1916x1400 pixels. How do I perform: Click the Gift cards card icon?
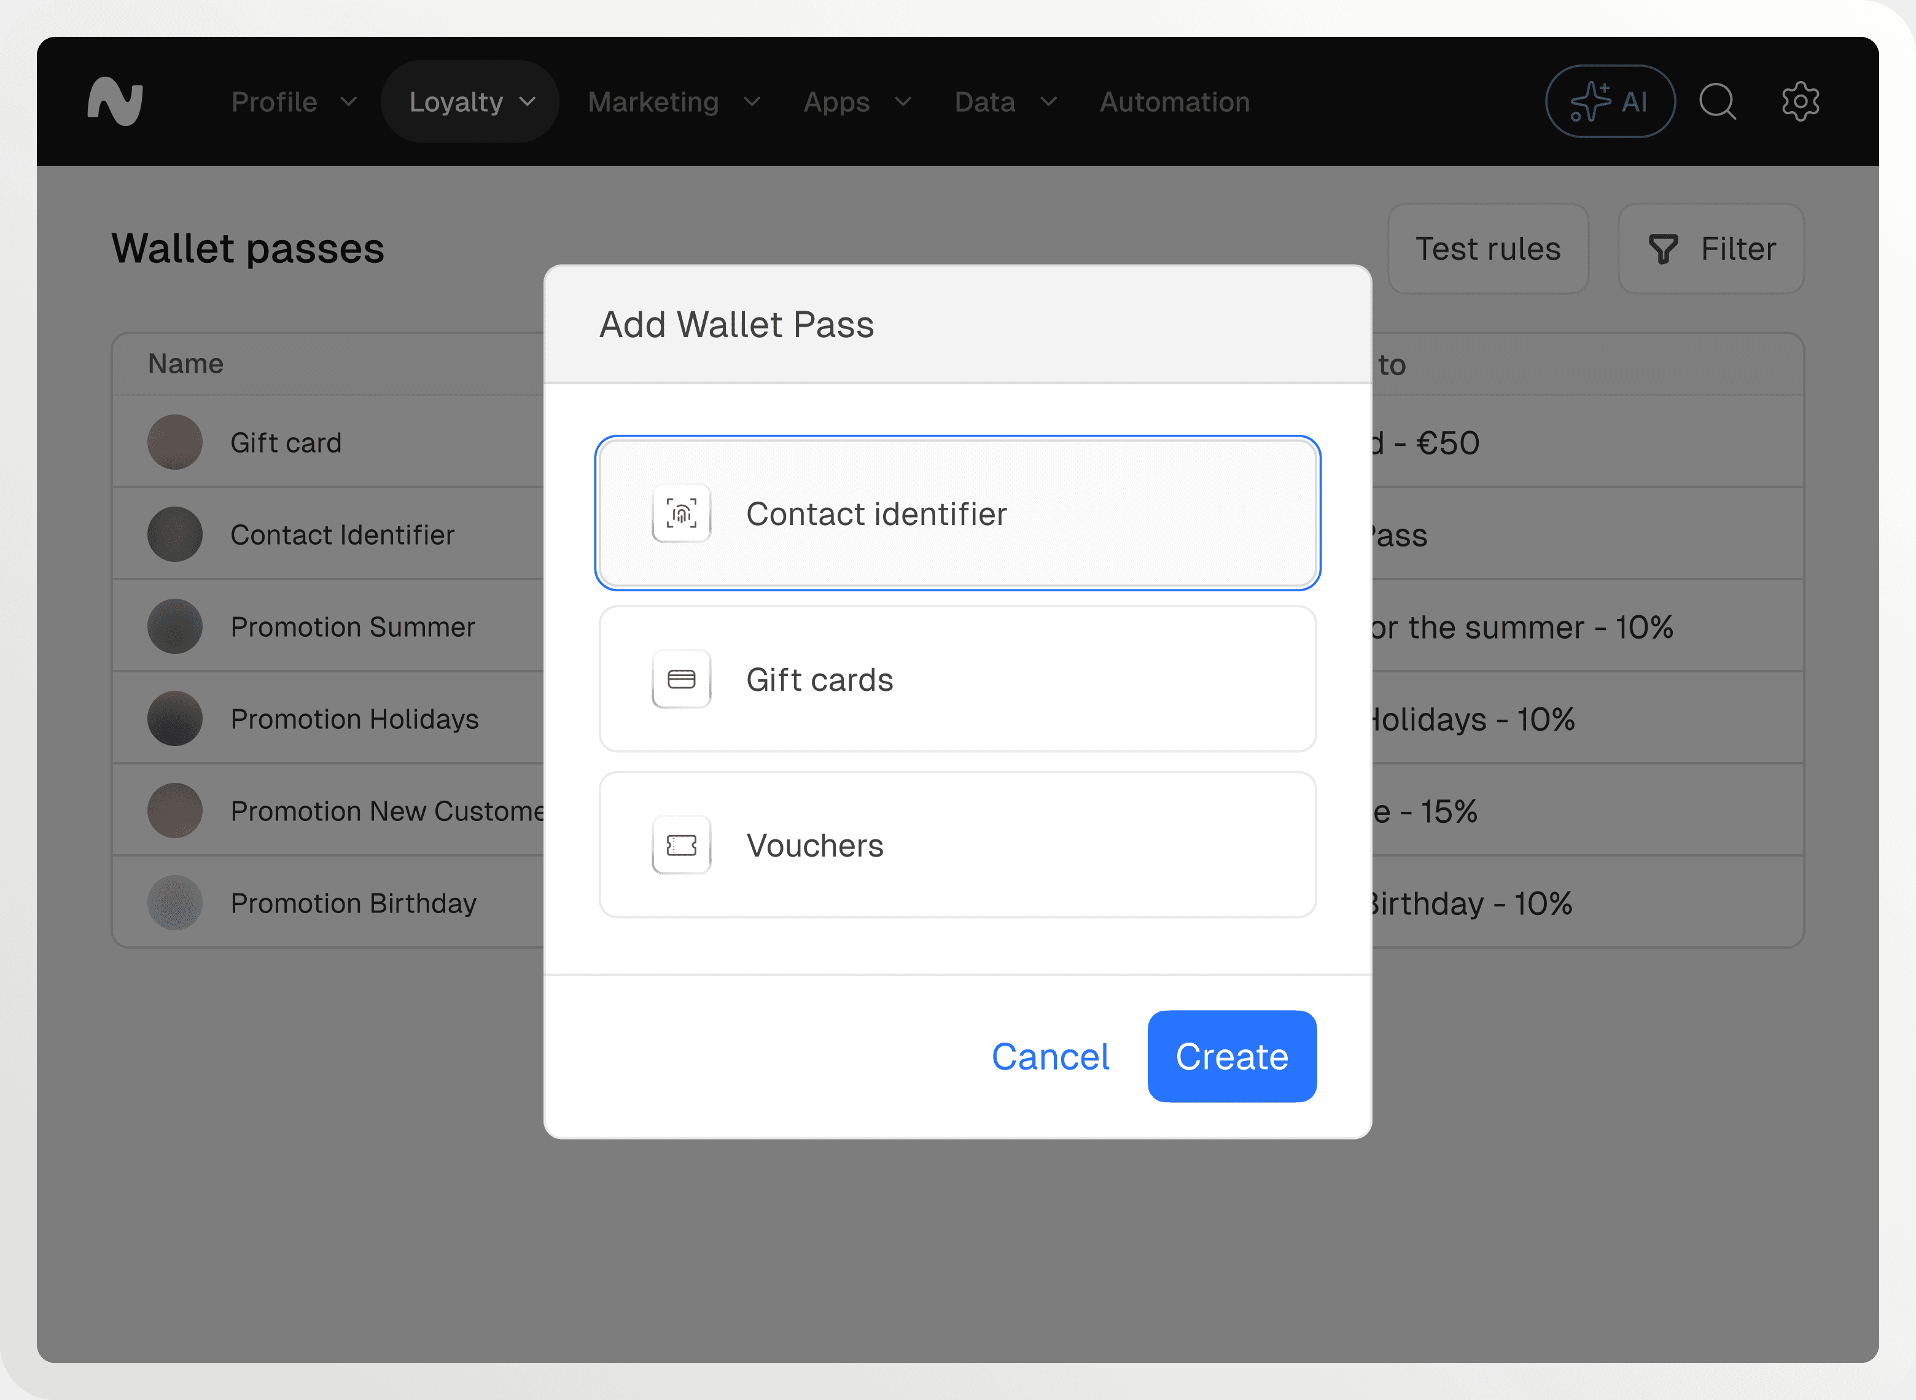(x=681, y=679)
